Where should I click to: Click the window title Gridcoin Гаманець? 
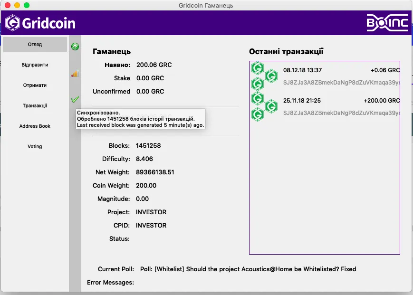tap(206, 6)
